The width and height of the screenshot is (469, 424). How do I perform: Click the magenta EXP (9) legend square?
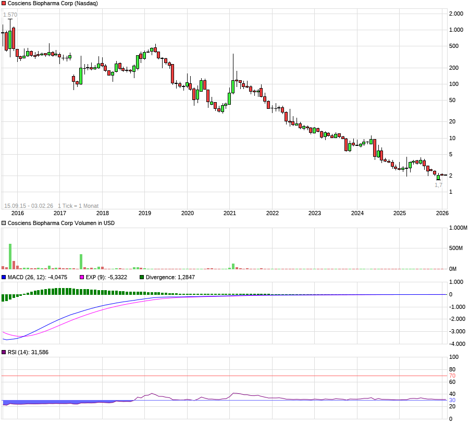tap(82, 277)
